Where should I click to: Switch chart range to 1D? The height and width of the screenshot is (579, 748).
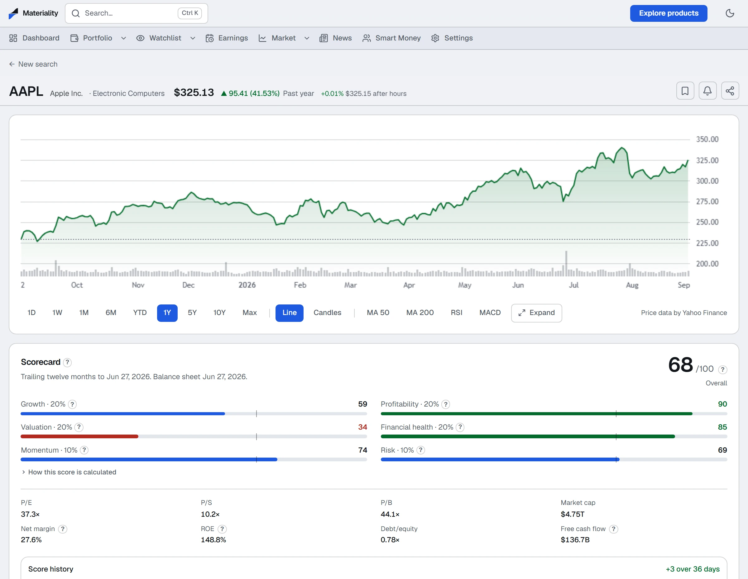coord(31,313)
